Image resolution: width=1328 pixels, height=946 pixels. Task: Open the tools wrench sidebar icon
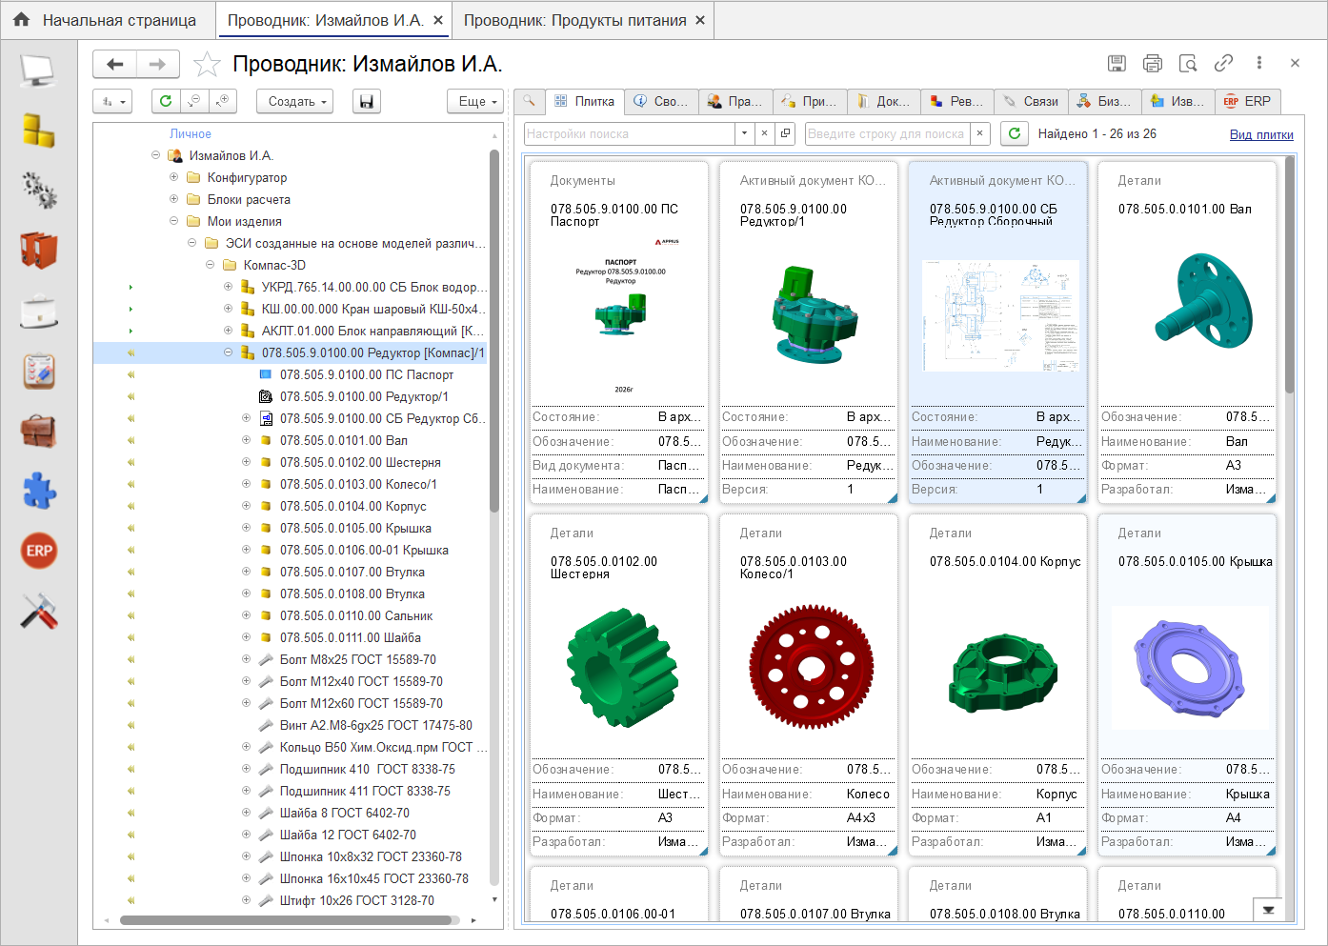pyautogui.click(x=38, y=611)
